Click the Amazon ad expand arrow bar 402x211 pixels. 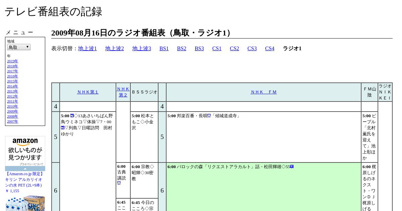pos(25,168)
